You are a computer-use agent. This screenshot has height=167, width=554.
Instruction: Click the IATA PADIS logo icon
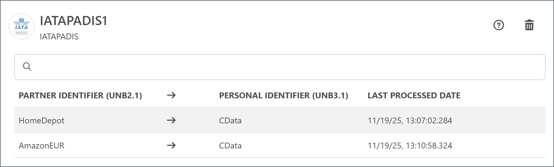click(21, 26)
